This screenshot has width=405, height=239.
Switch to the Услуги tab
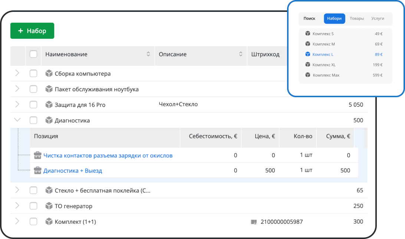(x=377, y=18)
